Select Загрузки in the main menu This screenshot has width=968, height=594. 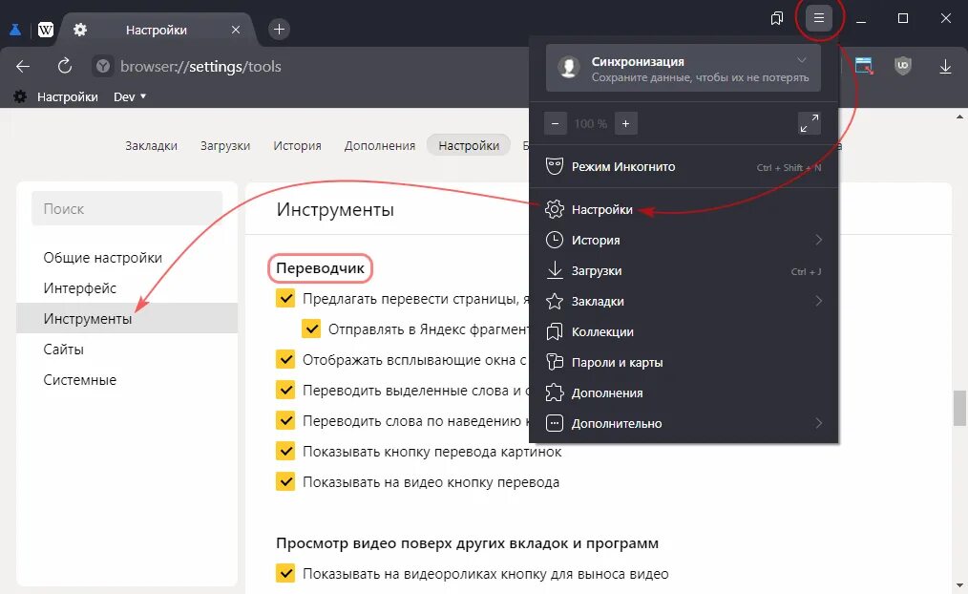(x=684, y=270)
